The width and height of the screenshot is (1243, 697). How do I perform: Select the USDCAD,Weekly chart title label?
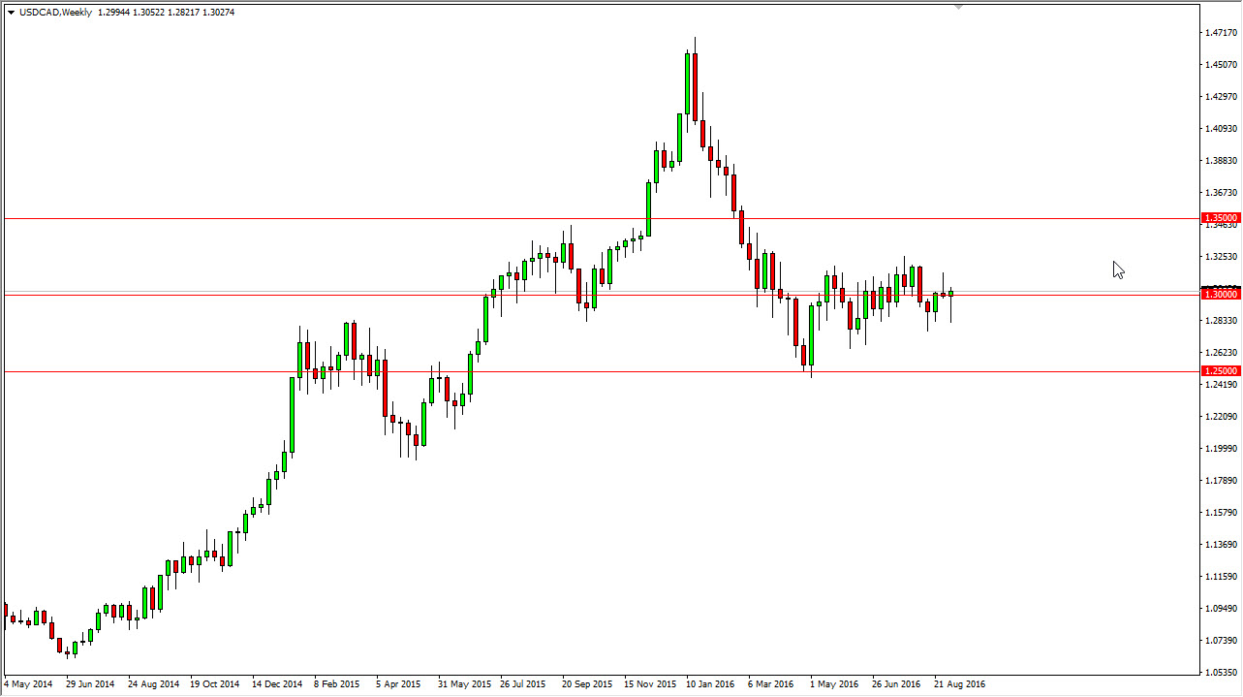click(53, 13)
